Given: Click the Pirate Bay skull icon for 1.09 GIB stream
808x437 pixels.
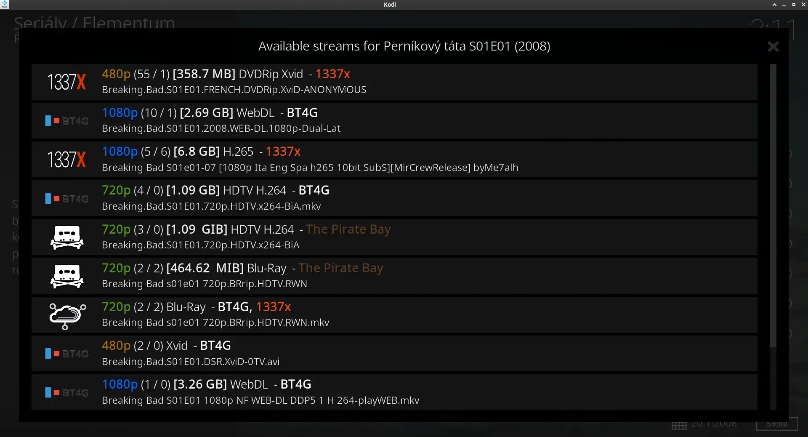Looking at the screenshot, I should pos(67,237).
